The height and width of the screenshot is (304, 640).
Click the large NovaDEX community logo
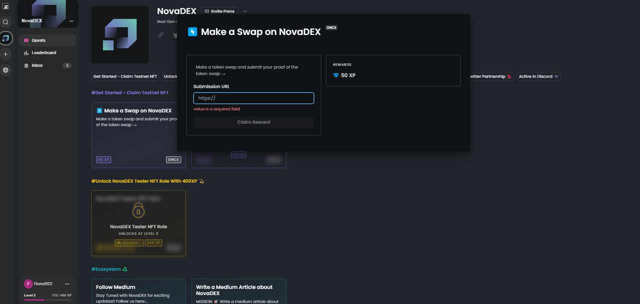coord(120,34)
